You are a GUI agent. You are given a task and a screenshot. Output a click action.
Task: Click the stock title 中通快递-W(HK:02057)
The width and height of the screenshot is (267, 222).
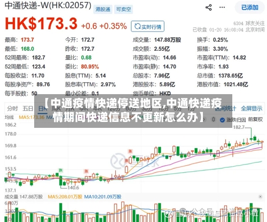pos(48,5)
